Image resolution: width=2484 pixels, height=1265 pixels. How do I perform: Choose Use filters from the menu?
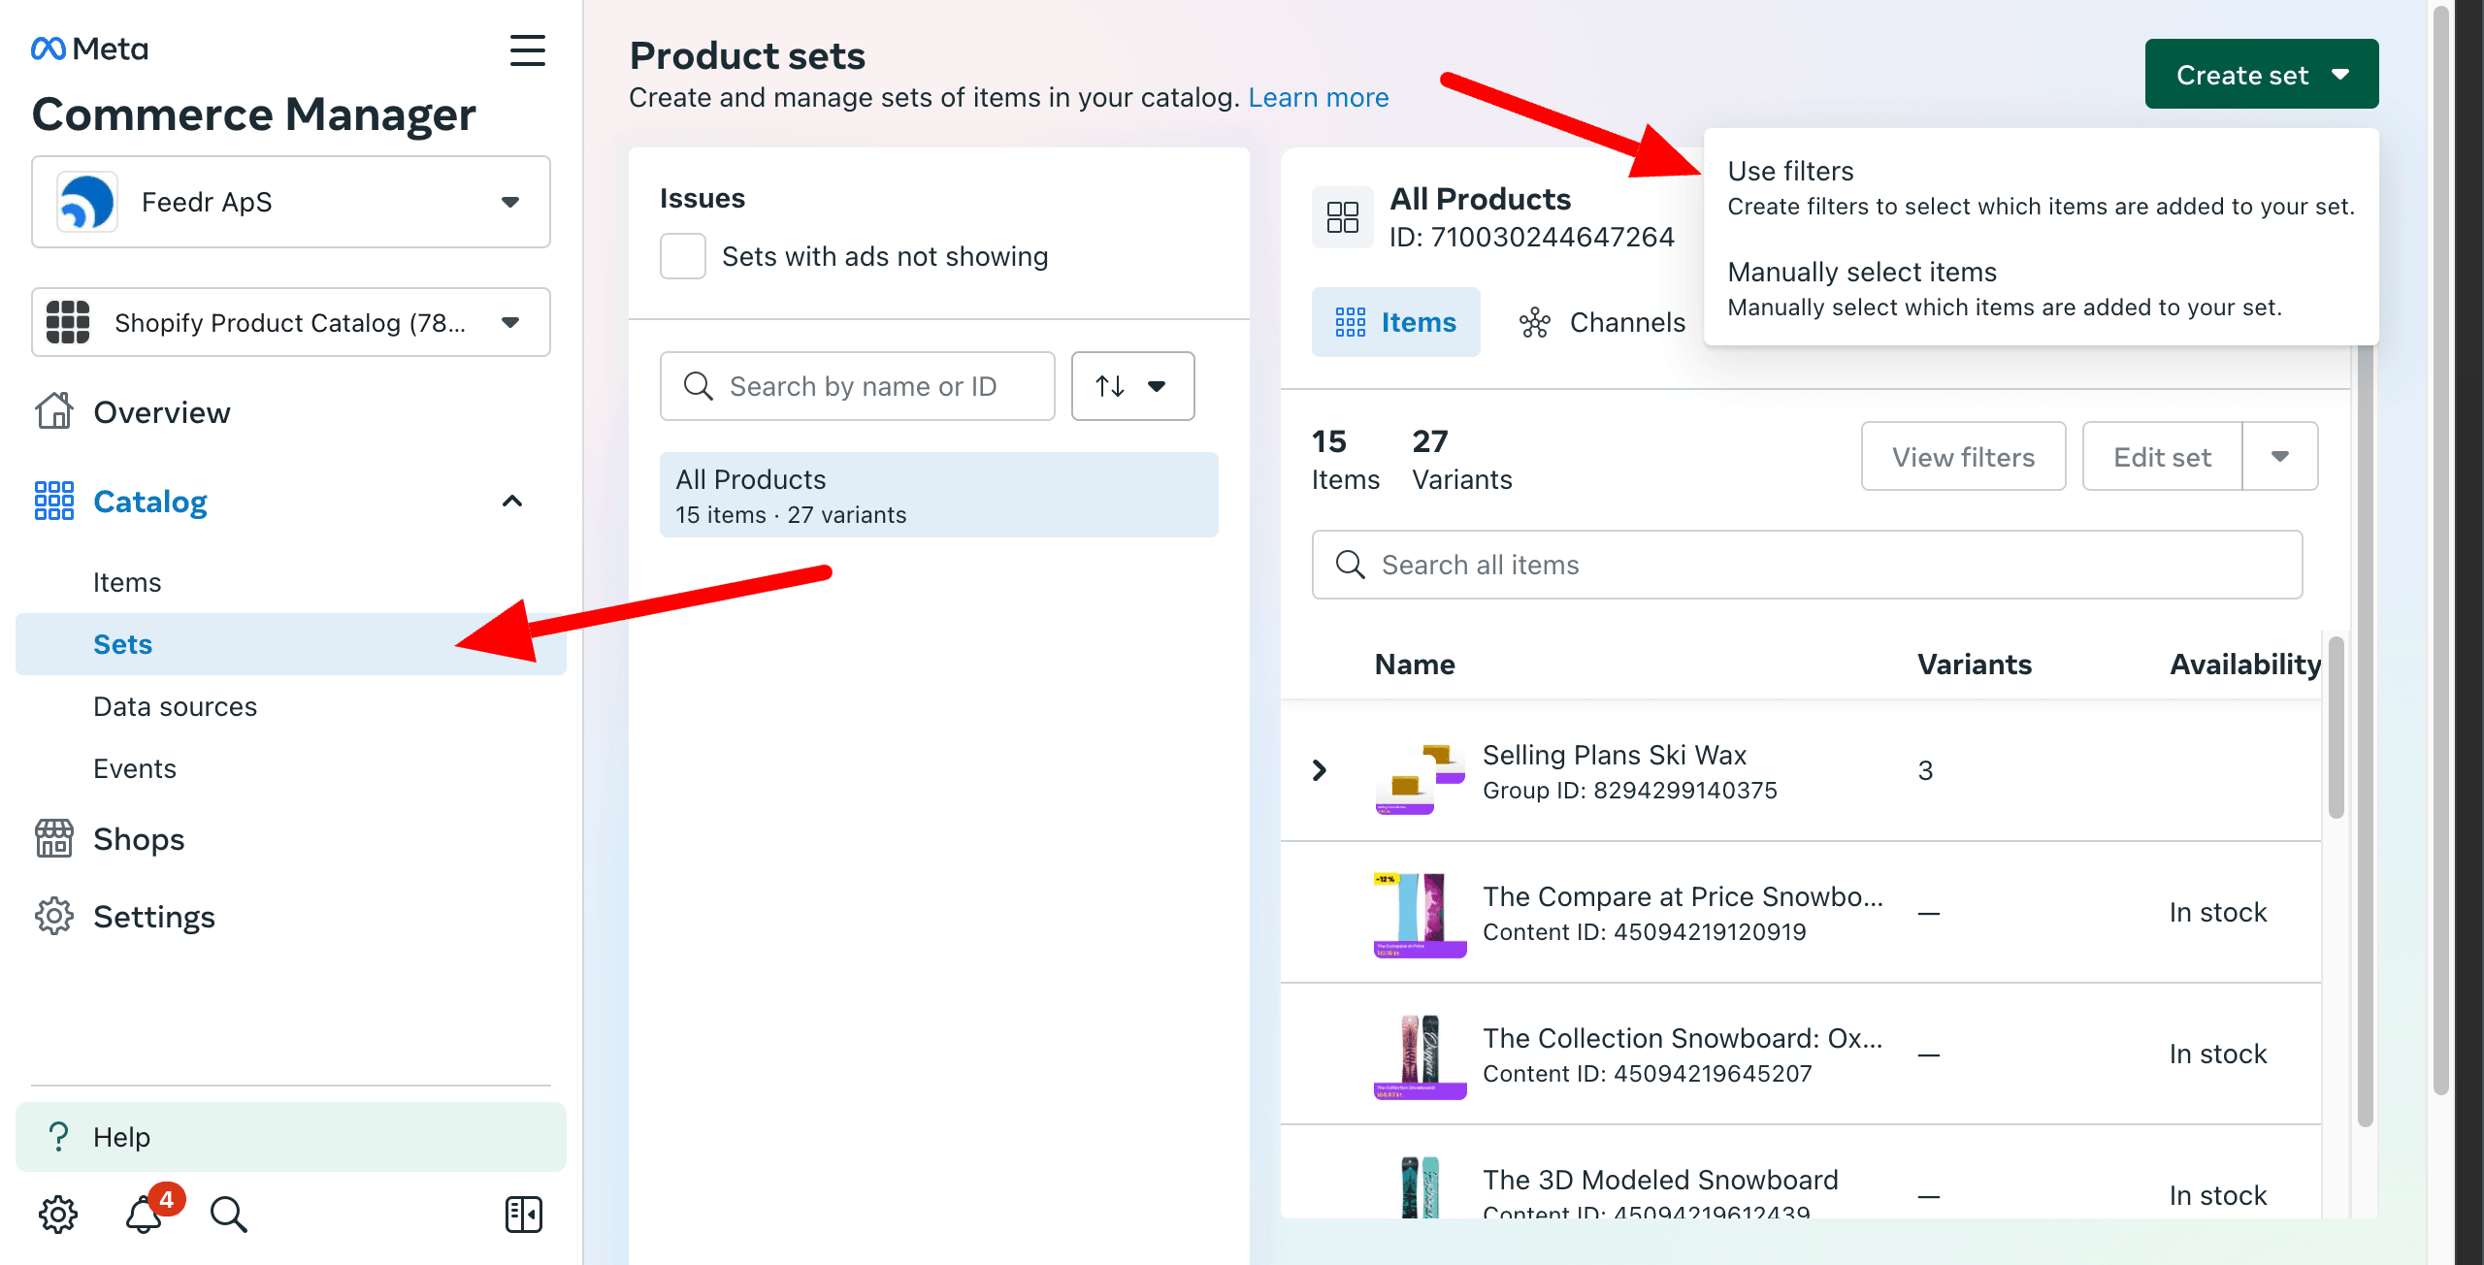[x=1790, y=171]
